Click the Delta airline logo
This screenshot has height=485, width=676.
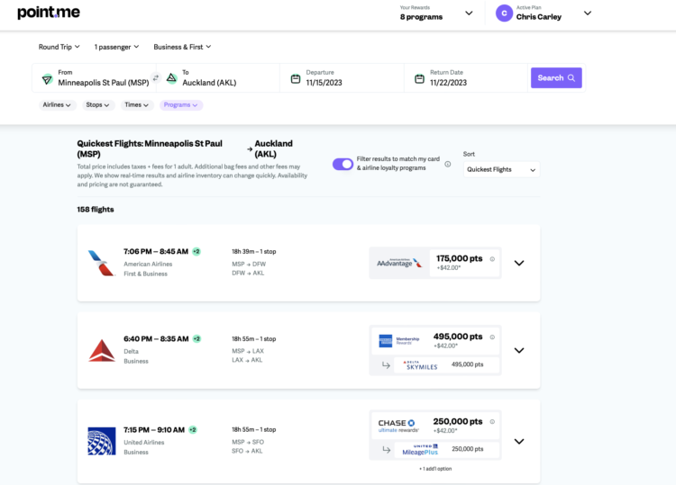click(x=102, y=350)
